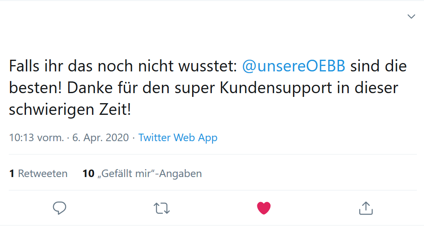Click the retweet arrows icon
The height and width of the screenshot is (228, 424).
click(162, 208)
